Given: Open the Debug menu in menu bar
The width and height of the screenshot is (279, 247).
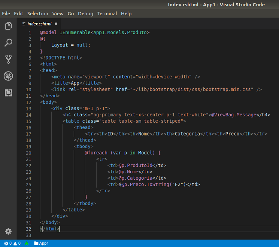Looking at the screenshot, I should coord(85,13).
